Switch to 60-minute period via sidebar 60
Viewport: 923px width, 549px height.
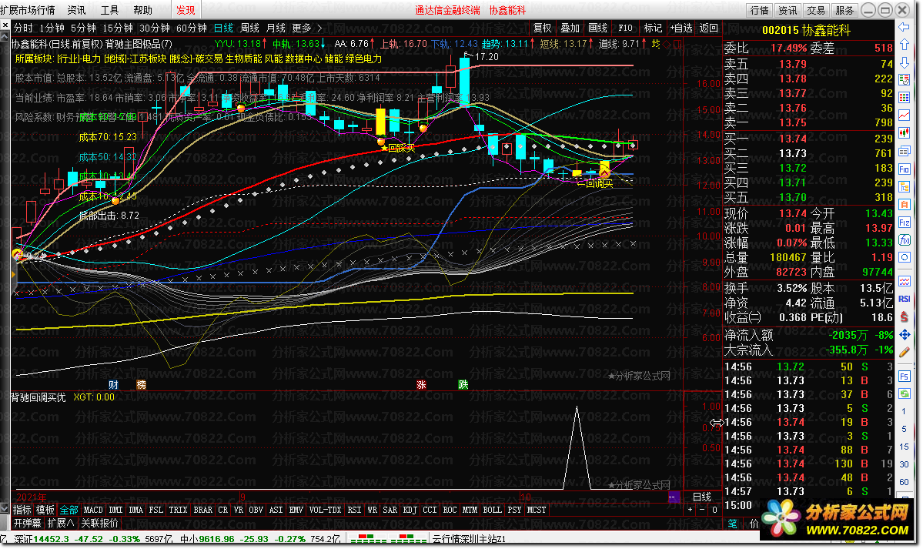point(905,482)
